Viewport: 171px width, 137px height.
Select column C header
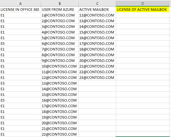97,4
